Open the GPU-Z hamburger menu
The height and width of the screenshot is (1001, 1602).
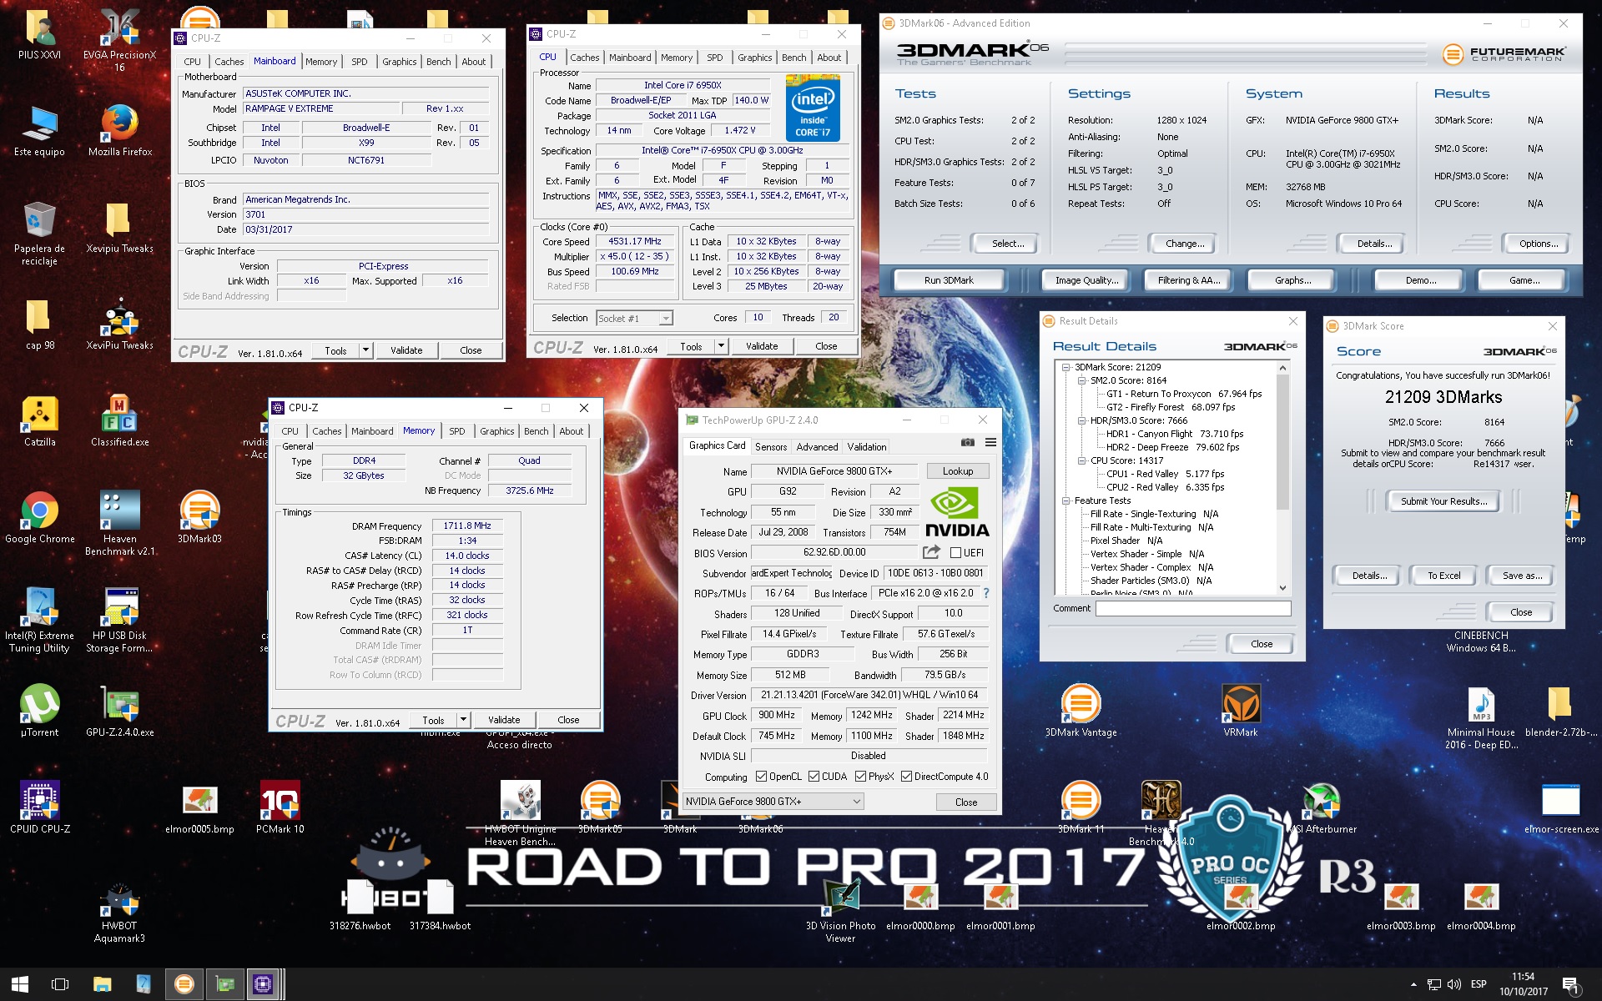pos(990,442)
